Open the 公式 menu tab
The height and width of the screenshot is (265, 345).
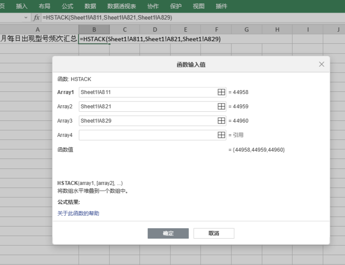tap(67, 6)
